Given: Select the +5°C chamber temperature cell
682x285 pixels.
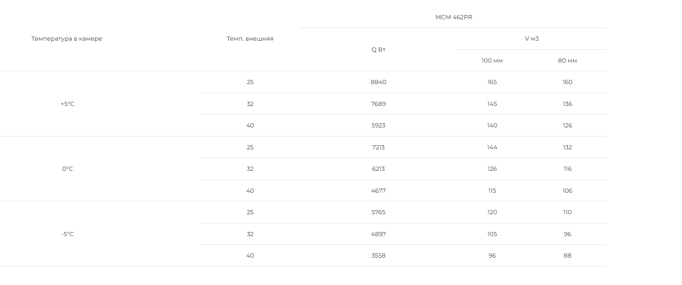Looking at the screenshot, I should tap(67, 104).
